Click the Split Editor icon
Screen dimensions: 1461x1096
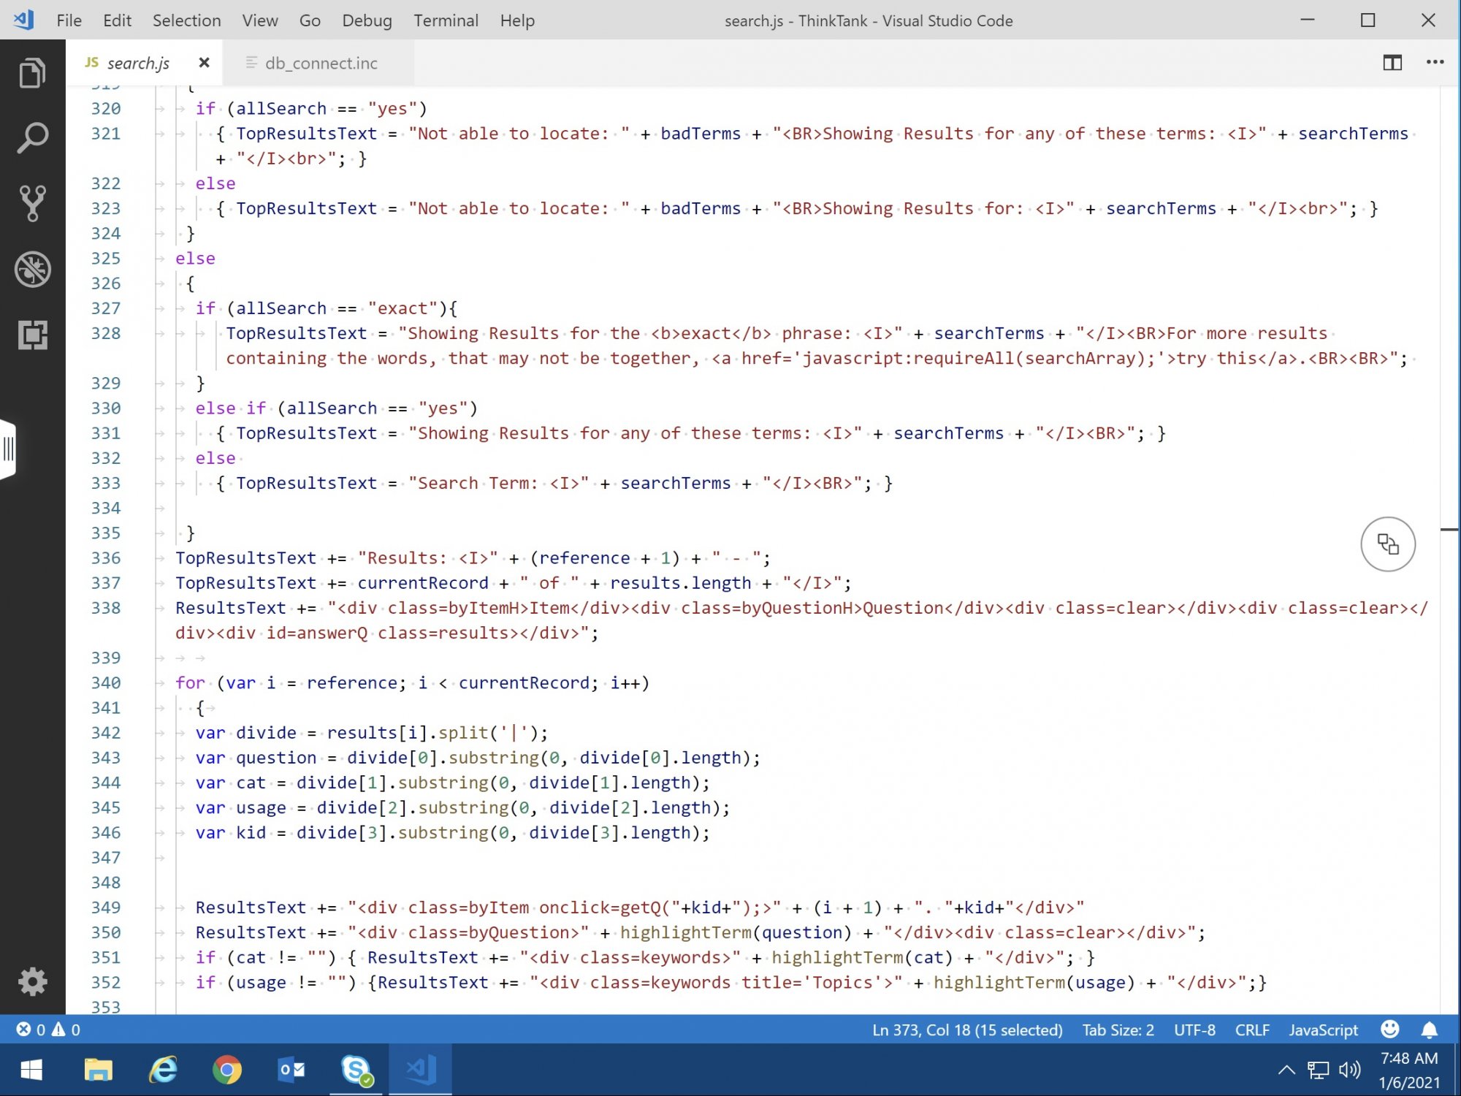(x=1392, y=63)
